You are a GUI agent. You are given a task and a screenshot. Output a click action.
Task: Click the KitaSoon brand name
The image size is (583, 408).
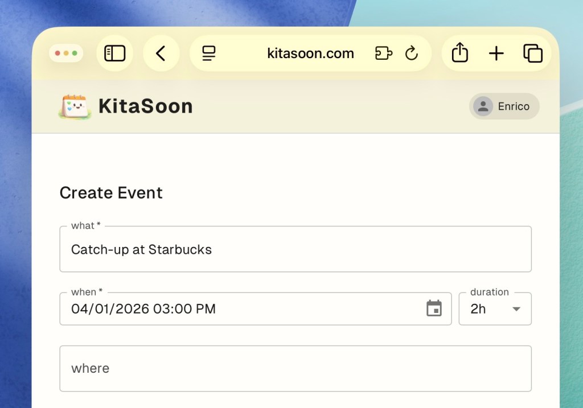[x=145, y=106]
